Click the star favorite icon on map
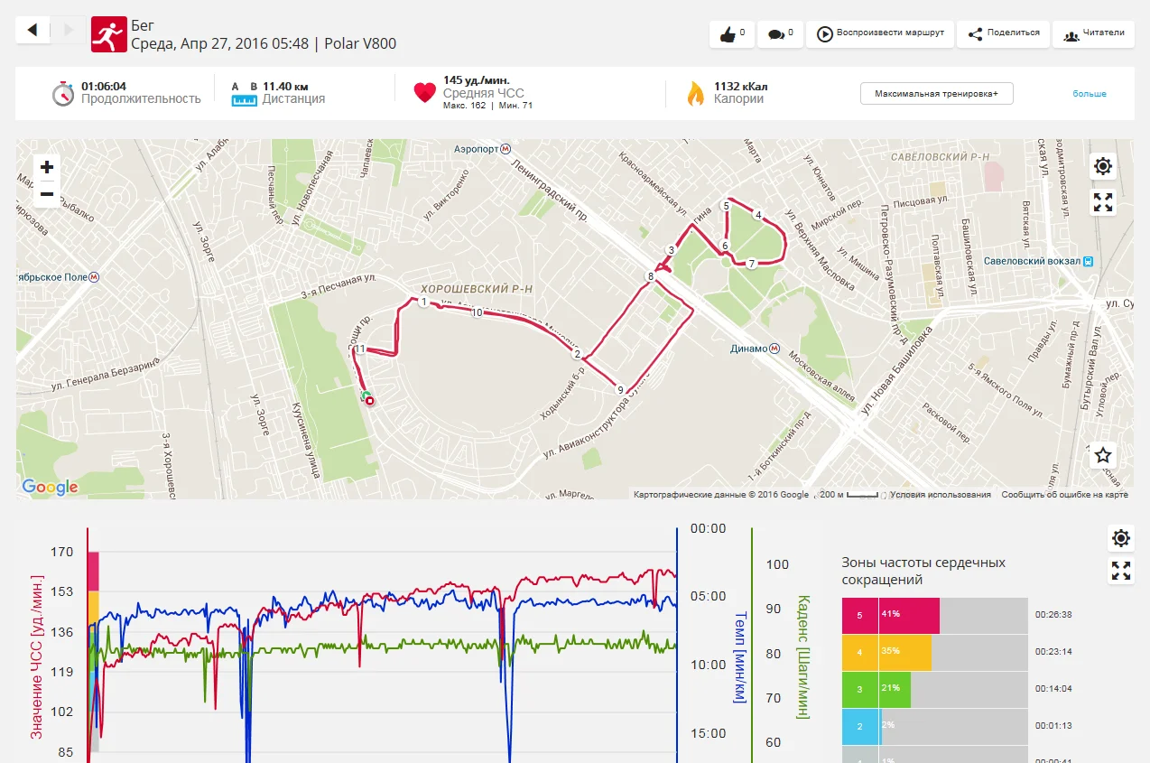Image resolution: width=1150 pixels, height=763 pixels. (1103, 455)
